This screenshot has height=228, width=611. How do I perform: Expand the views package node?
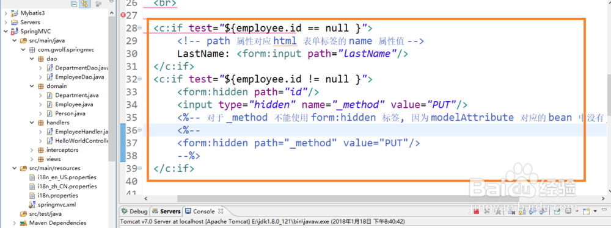(32, 159)
